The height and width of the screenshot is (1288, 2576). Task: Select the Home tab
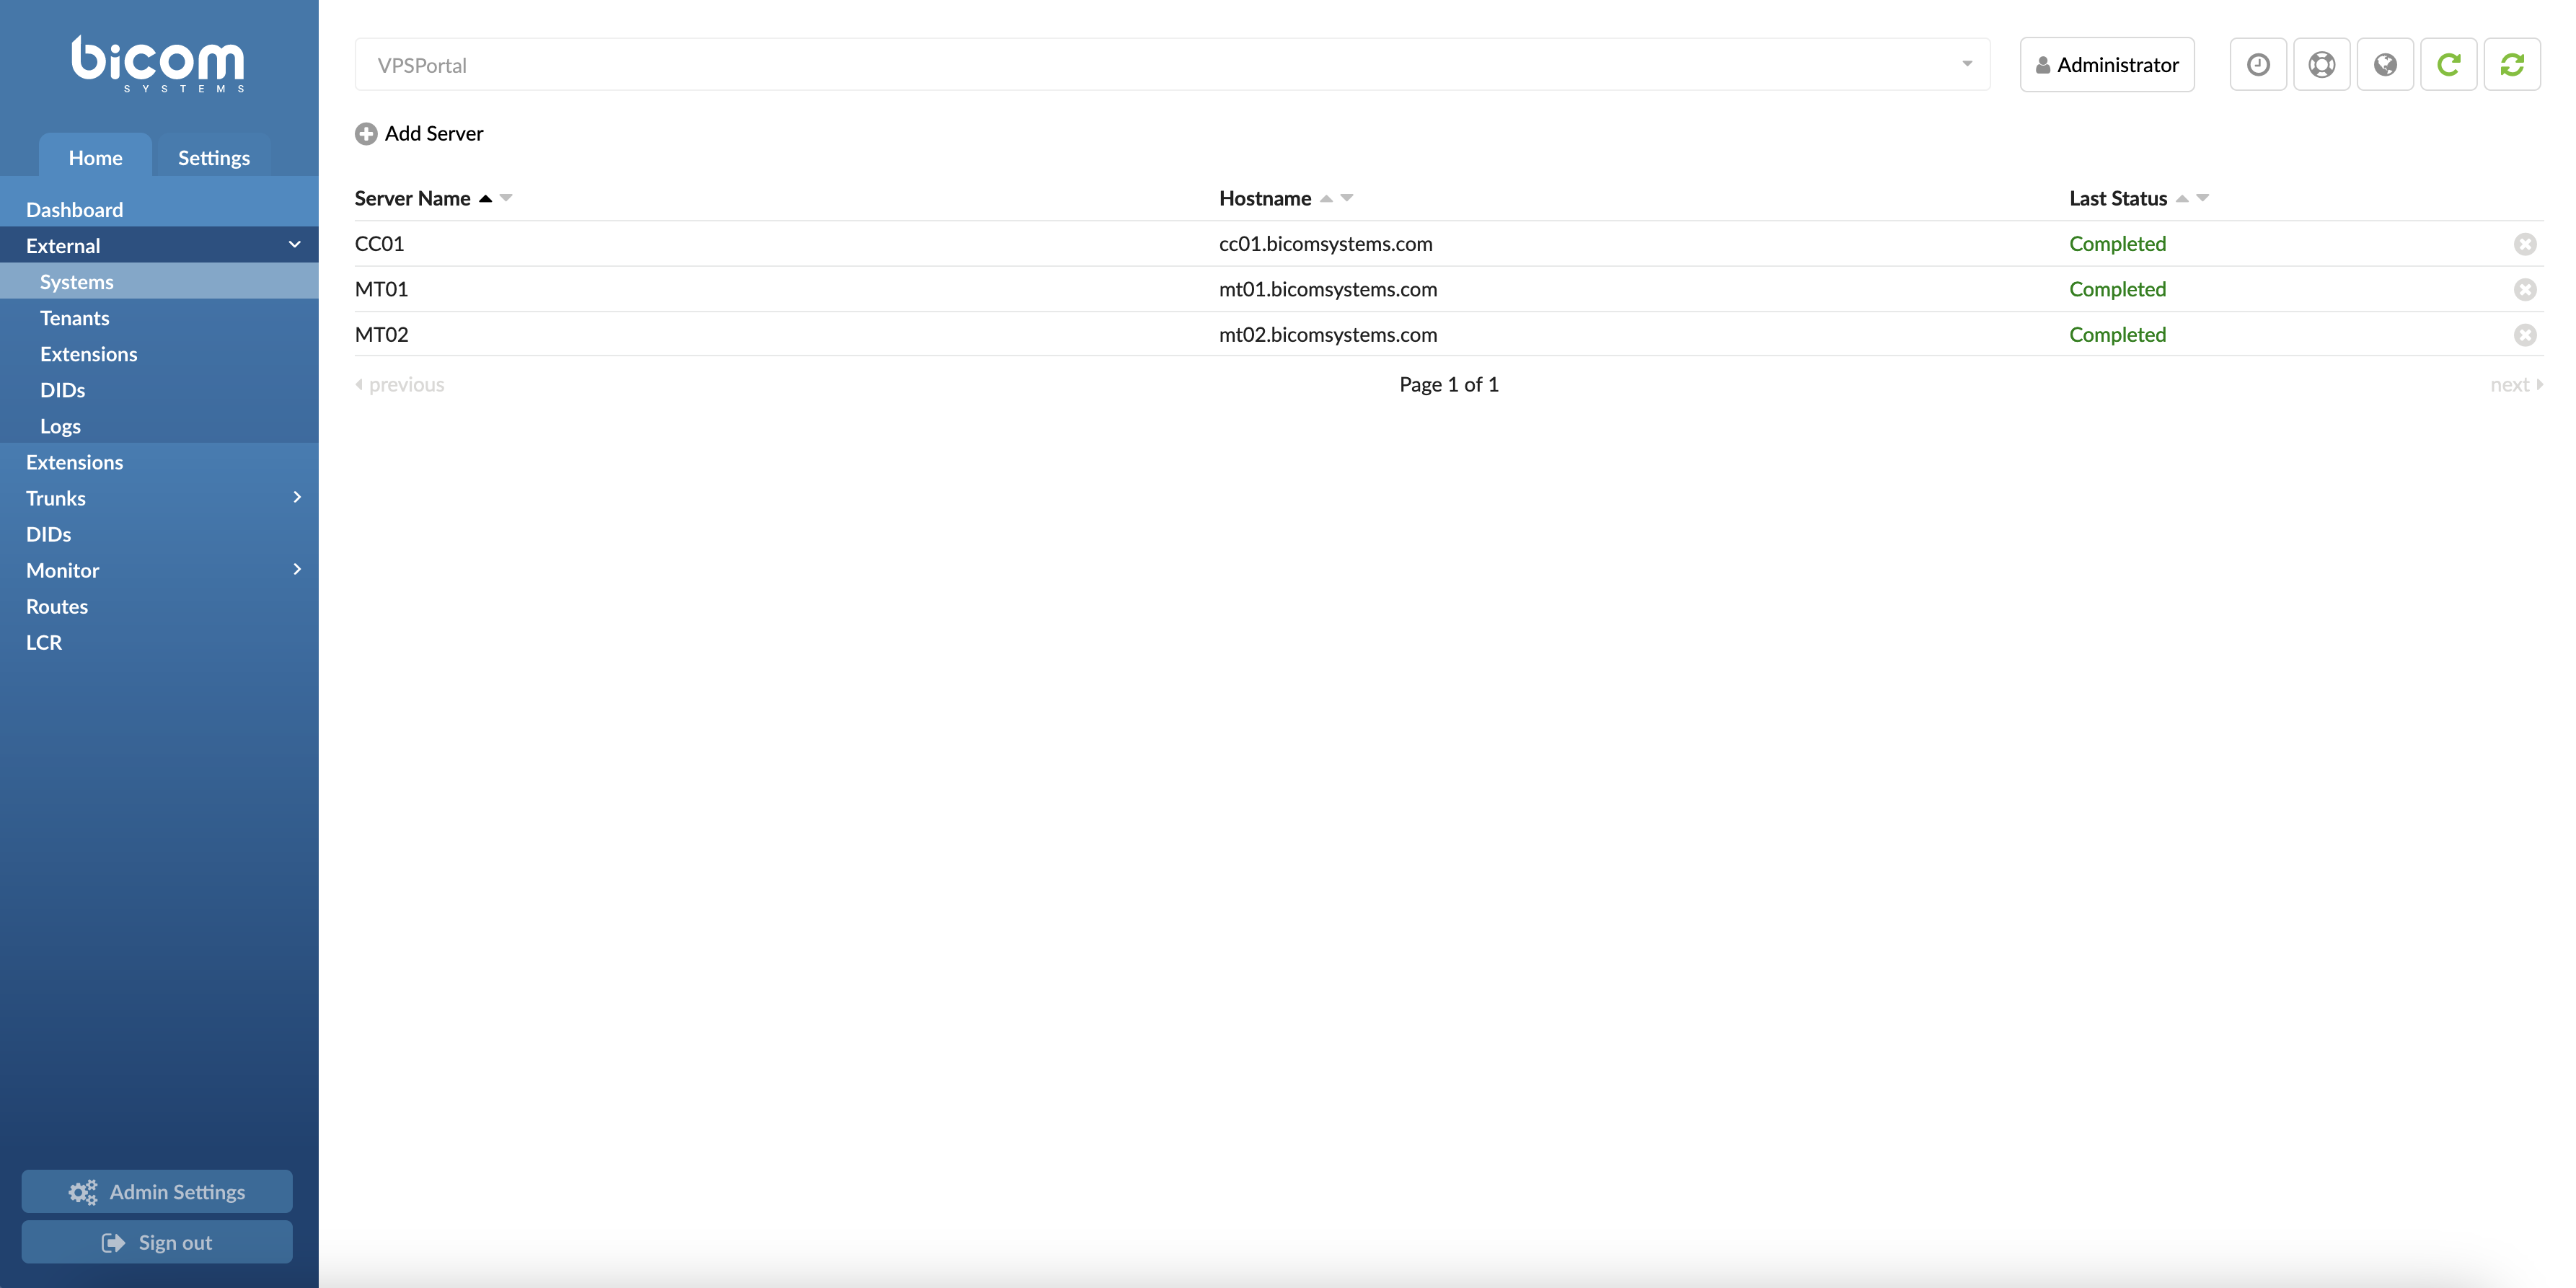click(95, 158)
